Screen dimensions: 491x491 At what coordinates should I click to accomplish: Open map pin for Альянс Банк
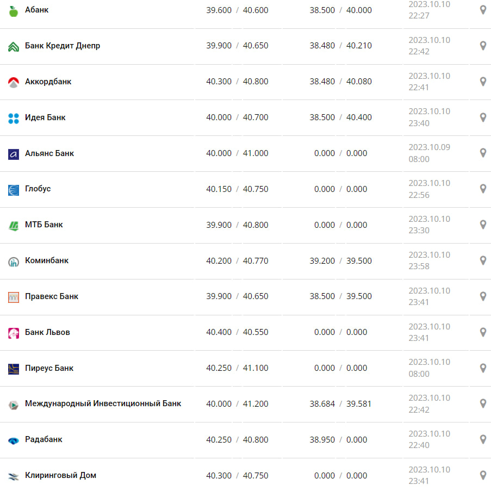coord(482,153)
